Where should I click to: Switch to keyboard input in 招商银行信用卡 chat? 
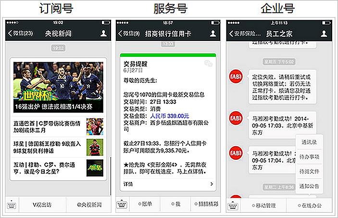tap(122, 204)
